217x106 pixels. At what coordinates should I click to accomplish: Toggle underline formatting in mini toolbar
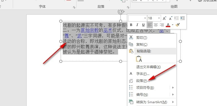[x=143, y=25]
